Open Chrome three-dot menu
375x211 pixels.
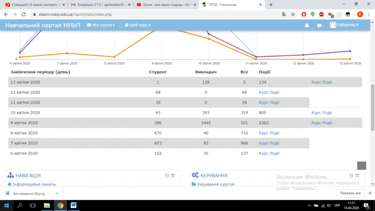coord(369,14)
